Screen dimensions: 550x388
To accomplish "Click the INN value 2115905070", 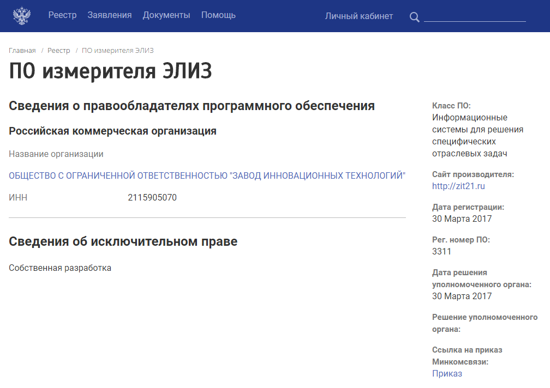I will (152, 197).
